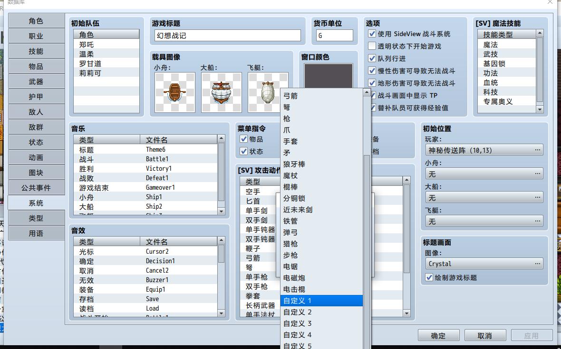The image size is (561, 349).
Task: Switch to the 角色 tab
Action: pyautogui.click(x=36, y=21)
